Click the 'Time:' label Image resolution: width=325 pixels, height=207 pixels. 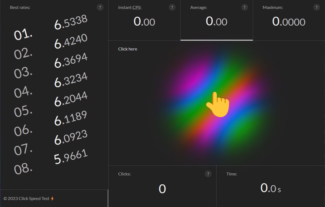click(x=232, y=174)
